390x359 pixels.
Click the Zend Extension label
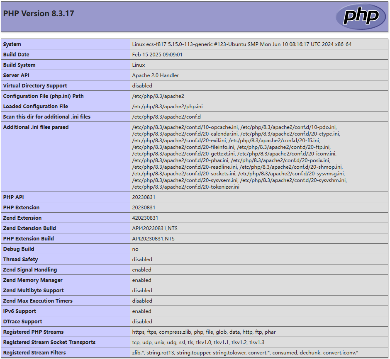pyautogui.click(x=22, y=218)
